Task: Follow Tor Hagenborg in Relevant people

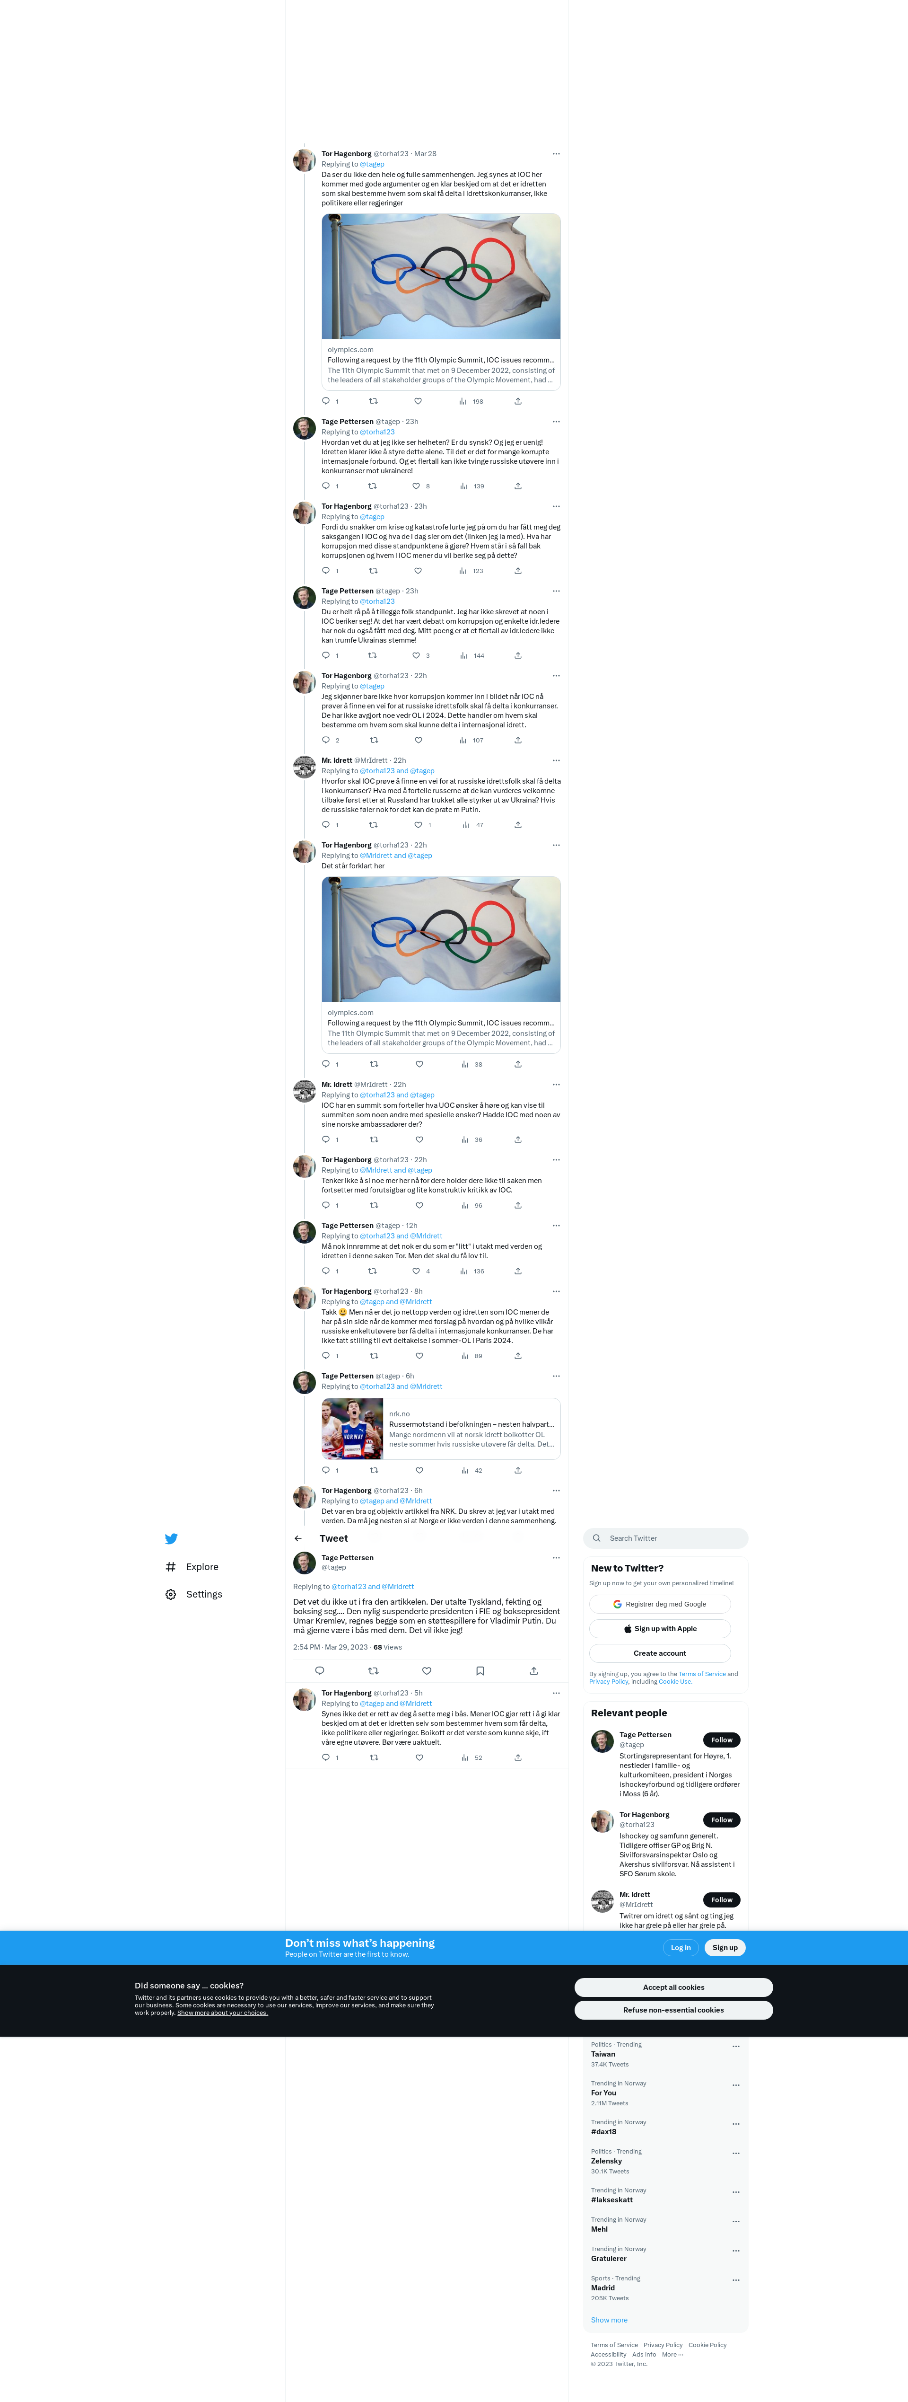Action: [x=722, y=1820]
